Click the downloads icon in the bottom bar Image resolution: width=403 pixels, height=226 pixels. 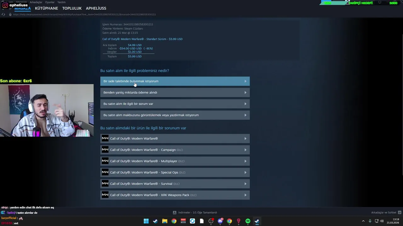174,213
